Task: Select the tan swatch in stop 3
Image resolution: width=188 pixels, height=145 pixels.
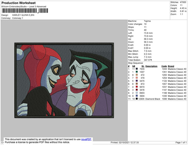Action: [136, 75]
